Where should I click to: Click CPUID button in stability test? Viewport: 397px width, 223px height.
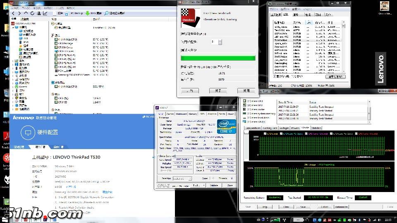pyautogui.click(x=324, y=207)
